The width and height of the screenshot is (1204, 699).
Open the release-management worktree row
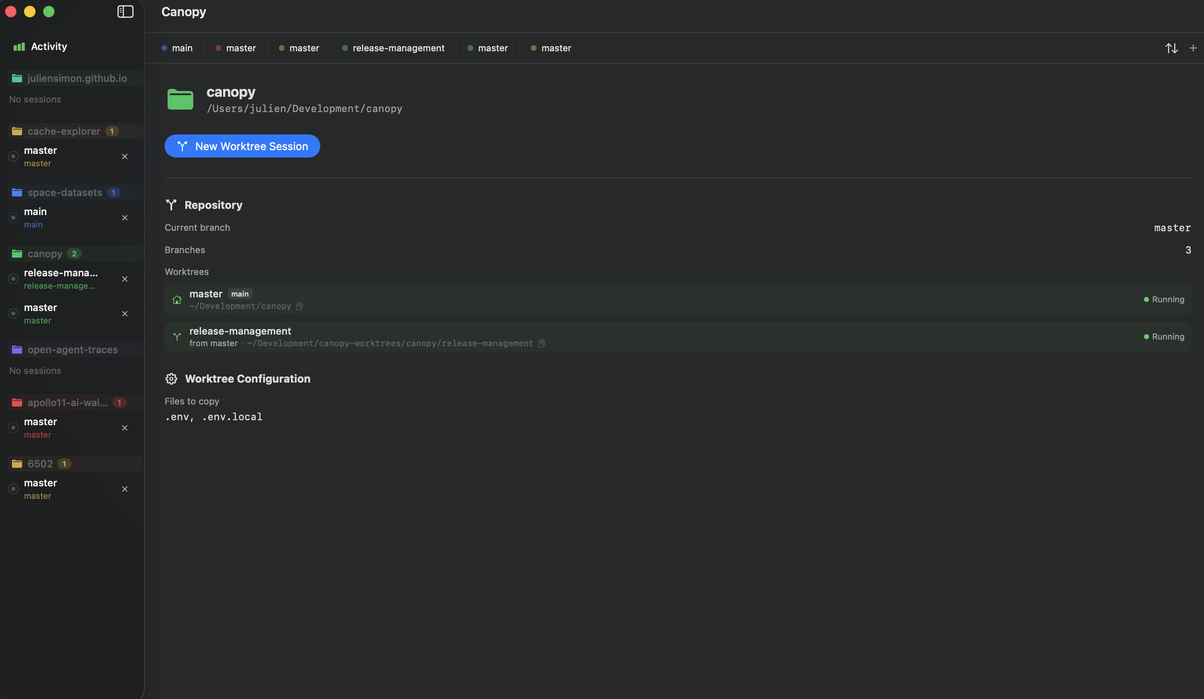[677, 337]
